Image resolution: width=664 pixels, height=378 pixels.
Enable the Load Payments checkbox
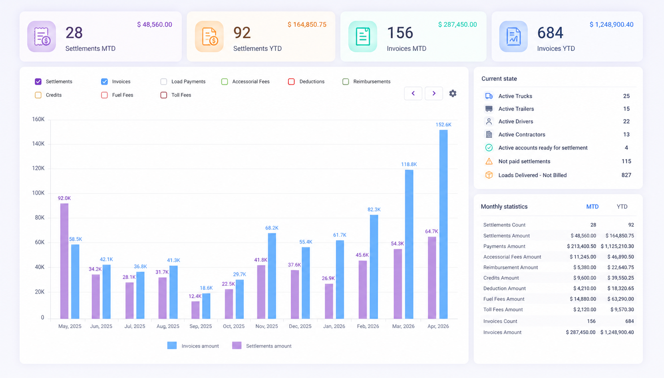(x=164, y=82)
